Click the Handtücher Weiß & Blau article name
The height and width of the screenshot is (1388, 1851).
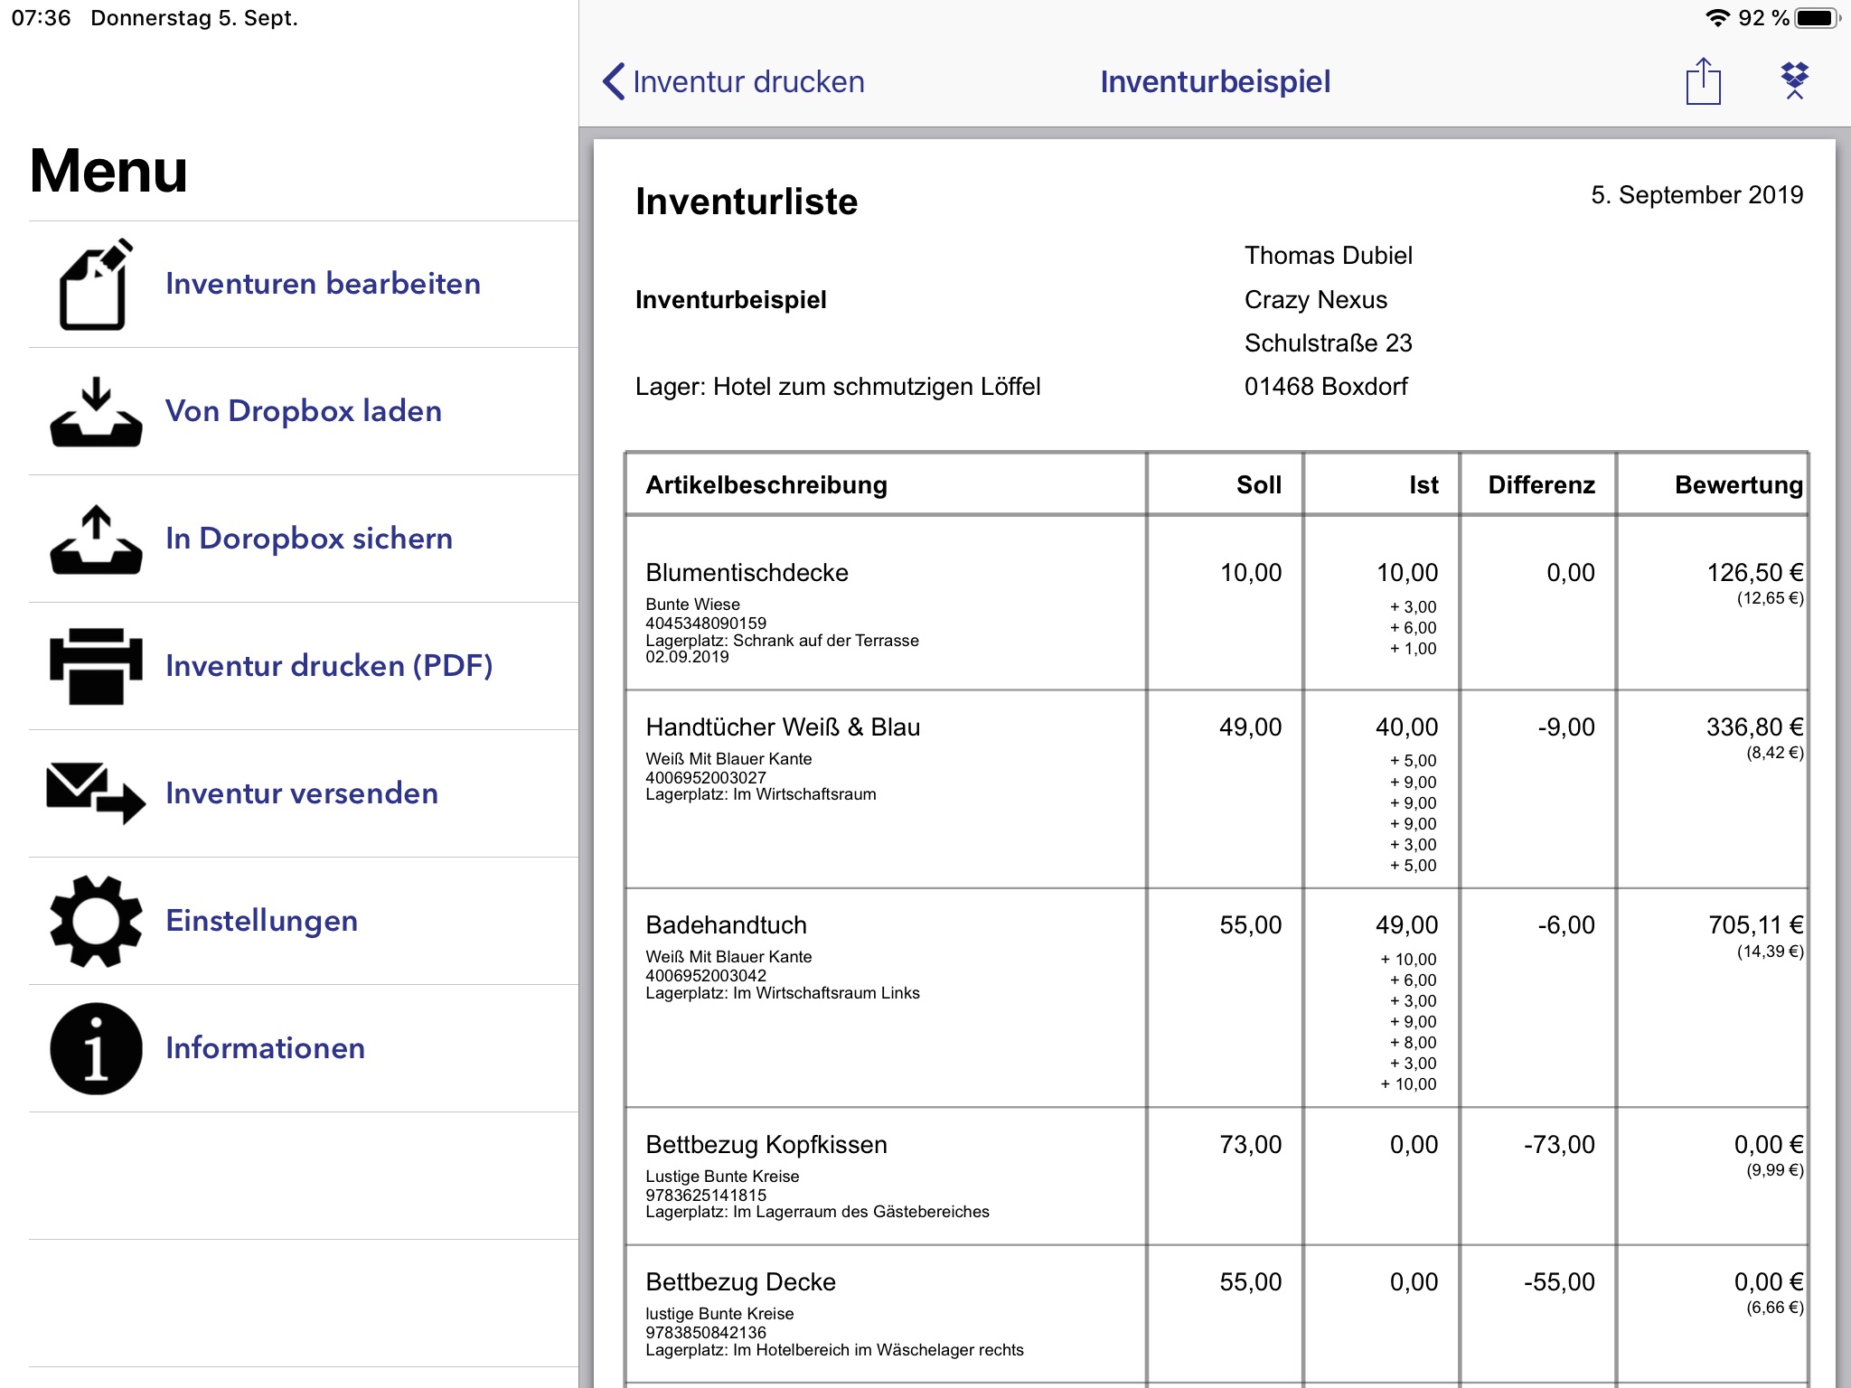coord(783,727)
